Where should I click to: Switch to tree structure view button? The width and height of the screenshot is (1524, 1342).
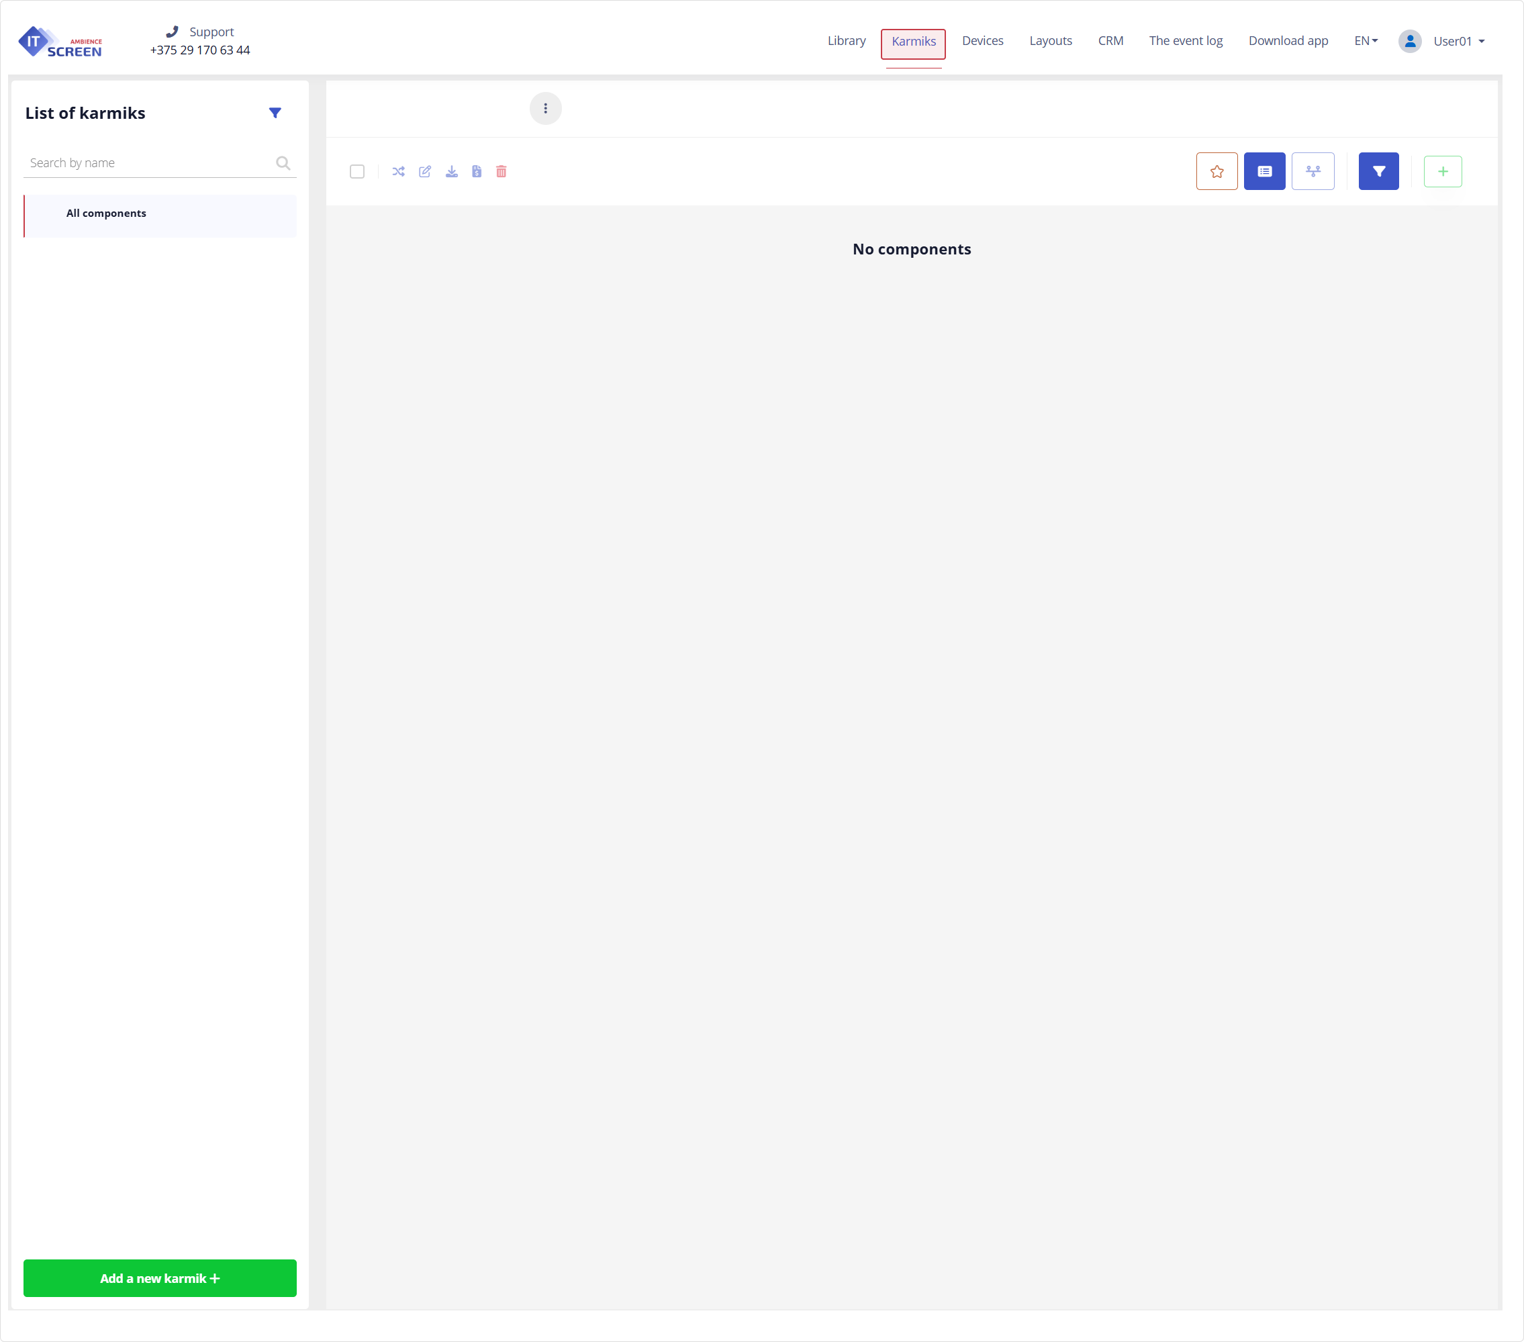tap(1313, 171)
